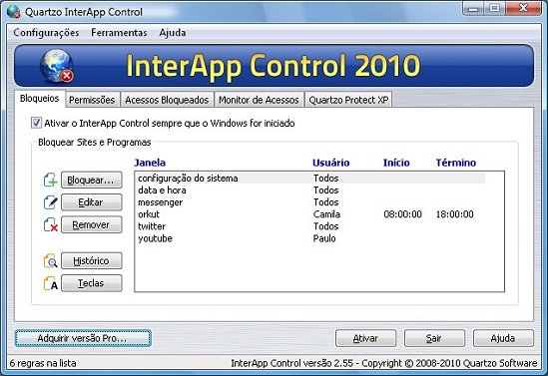Click the add-block icon beside Bloquear

[x=50, y=181]
